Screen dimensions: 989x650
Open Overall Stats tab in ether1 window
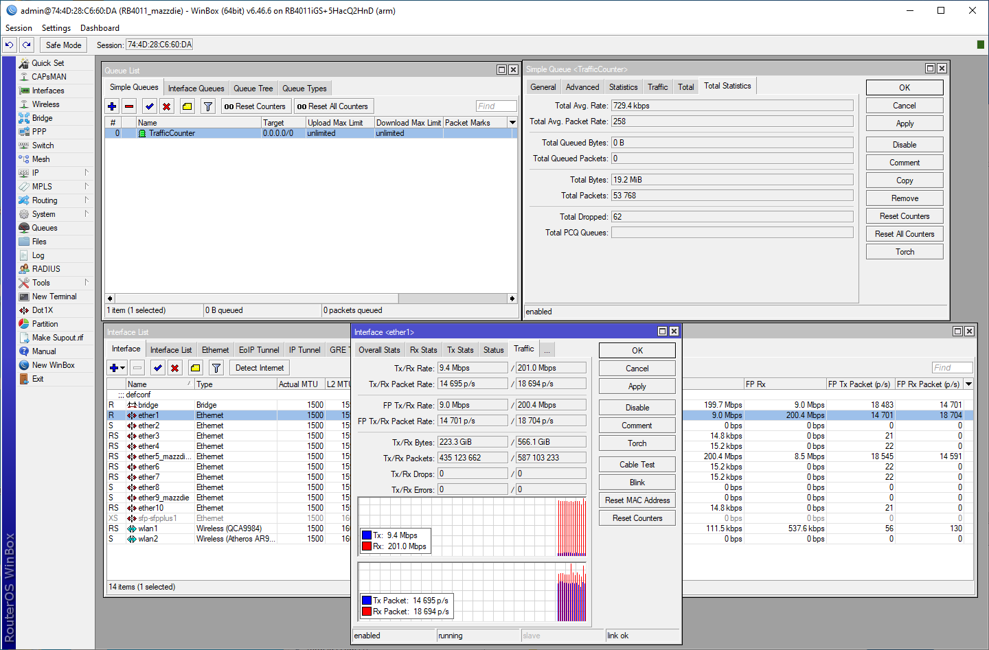point(379,350)
